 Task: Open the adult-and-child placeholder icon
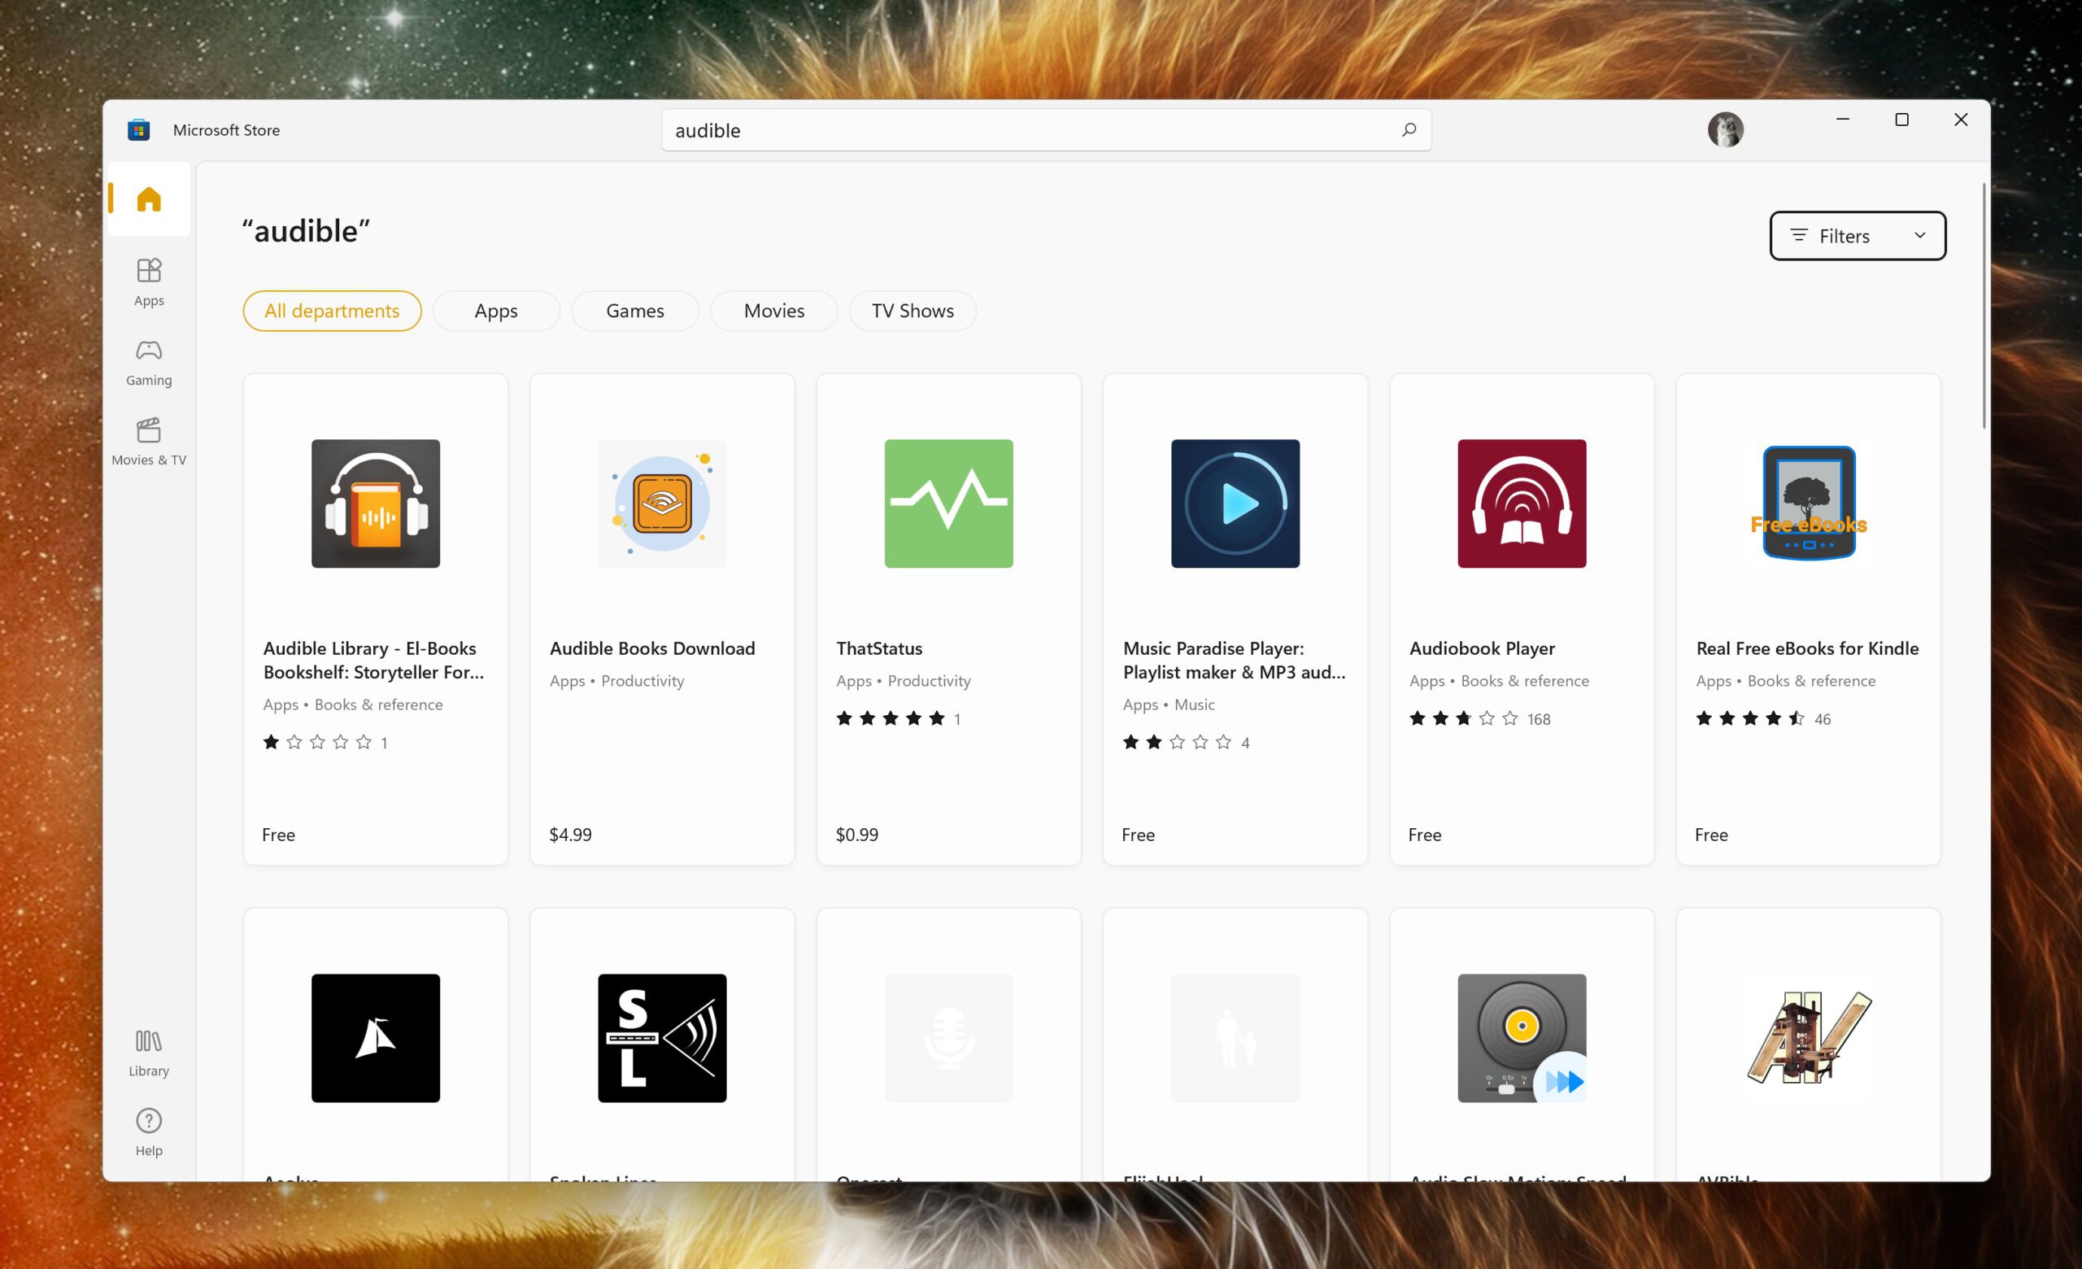click(1235, 1038)
